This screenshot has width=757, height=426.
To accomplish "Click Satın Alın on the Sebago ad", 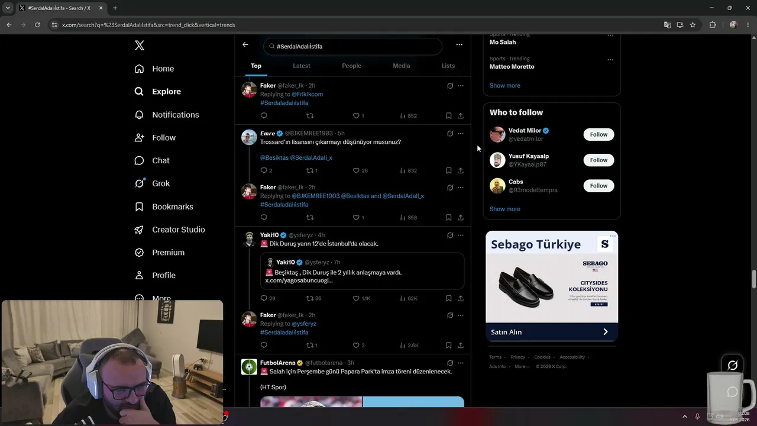I will pyautogui.click(x=552, y=332).
